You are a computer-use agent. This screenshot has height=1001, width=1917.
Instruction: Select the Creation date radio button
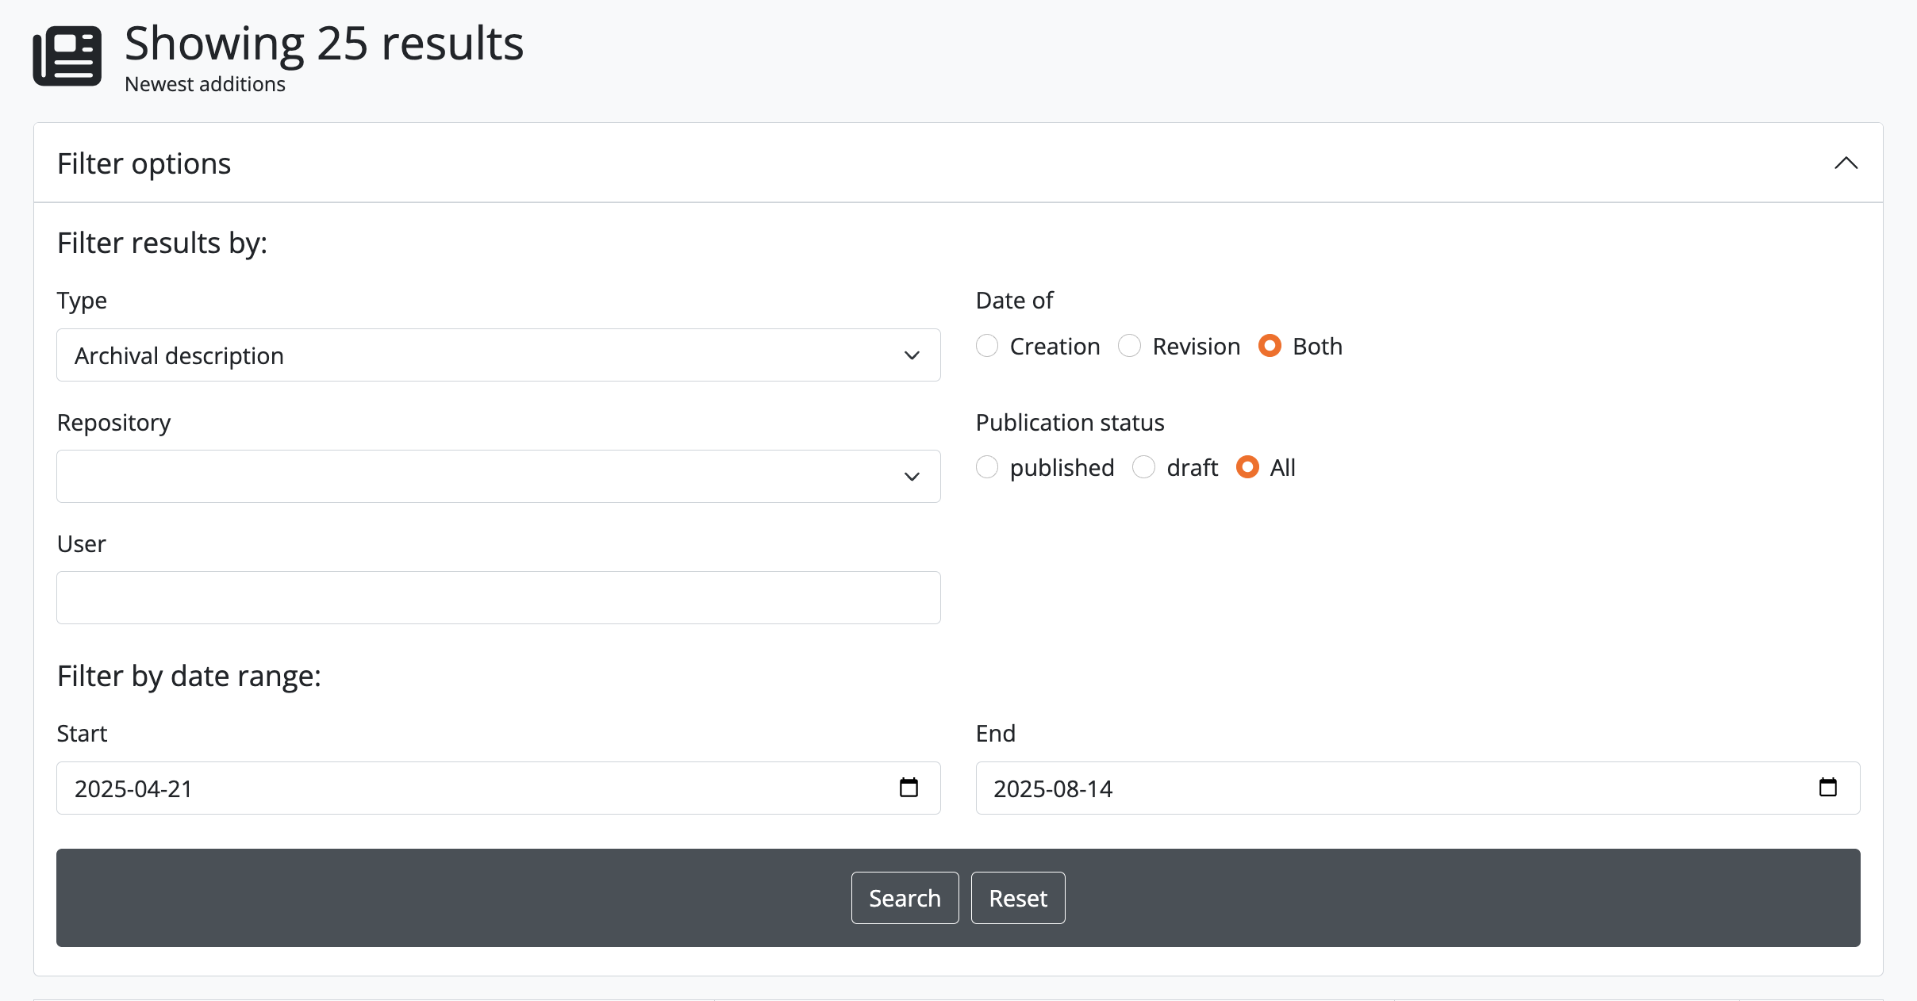pyautogui.click(x=987, y=346)
